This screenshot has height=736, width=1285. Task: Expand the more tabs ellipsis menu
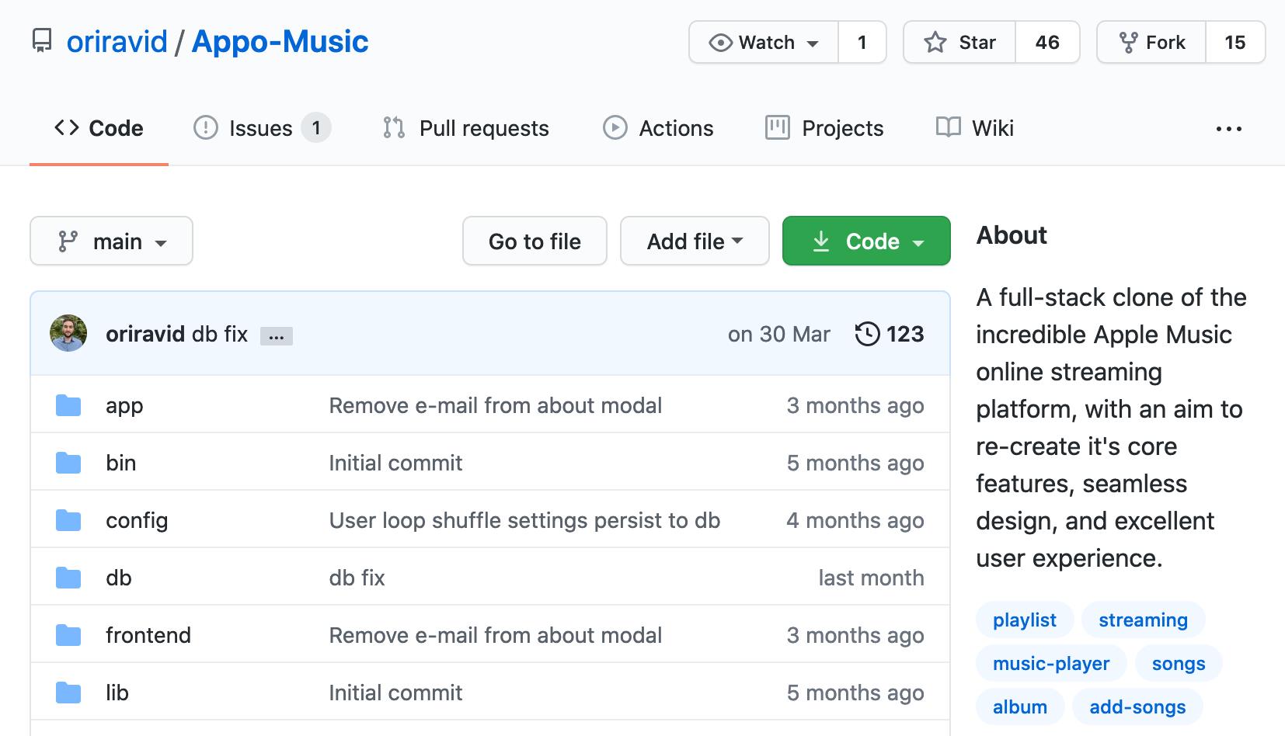coord(1229,129)
